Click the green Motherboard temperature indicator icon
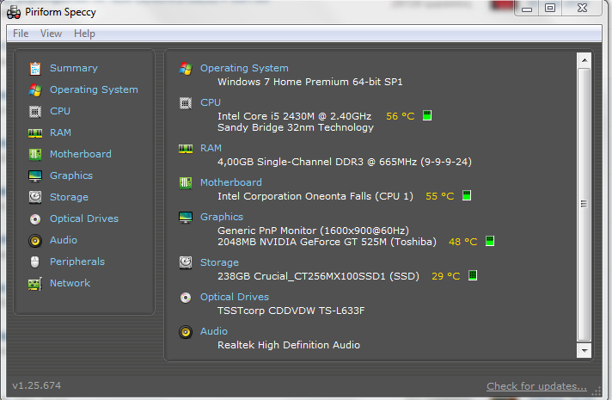This screenshot has height=400, width=612. [467, 195]
